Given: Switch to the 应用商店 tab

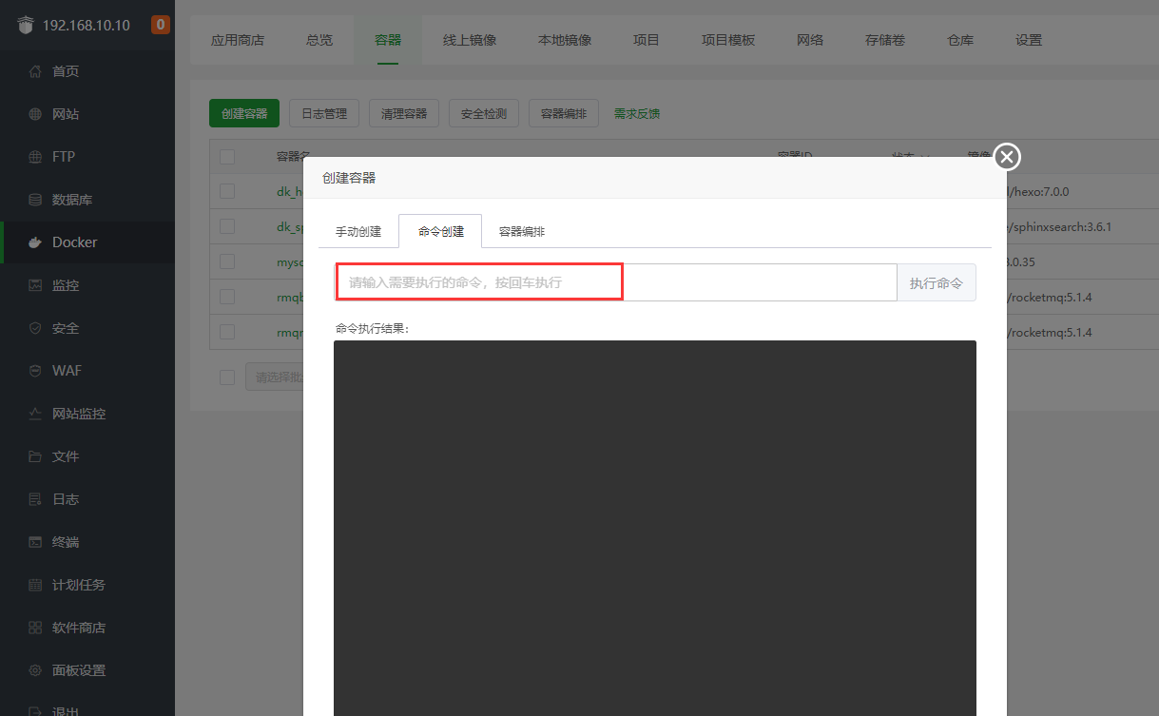Looking at the screenshot, I should [x=238, y=40].
